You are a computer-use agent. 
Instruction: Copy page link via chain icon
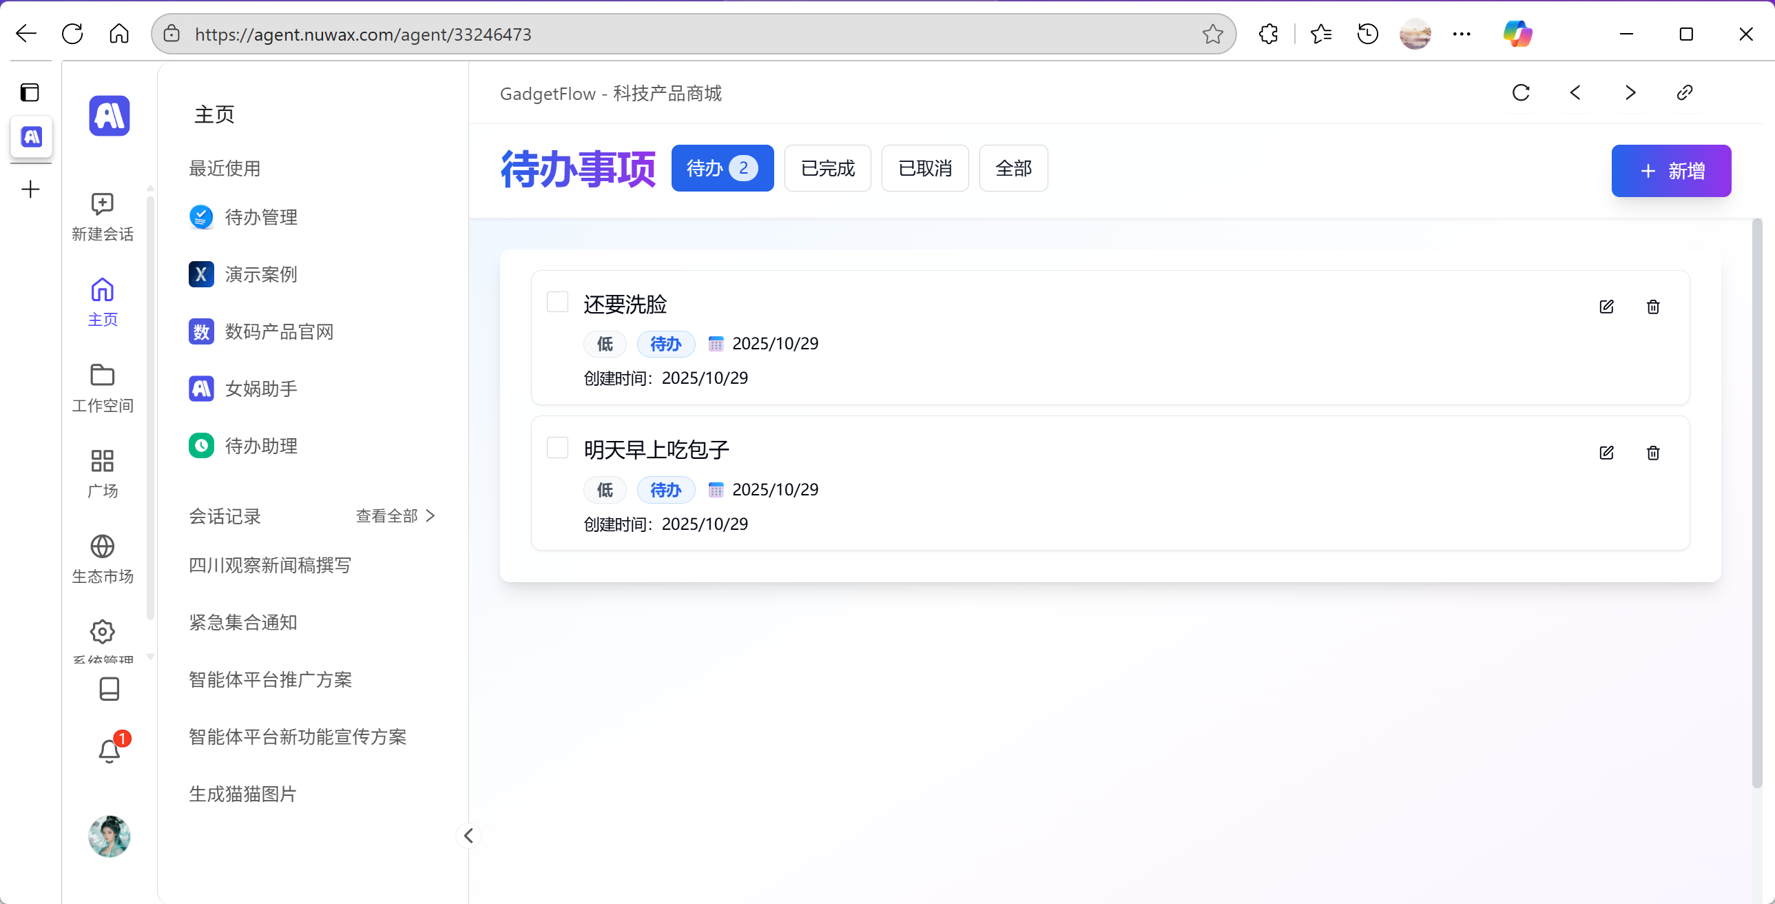(1684, 92)
